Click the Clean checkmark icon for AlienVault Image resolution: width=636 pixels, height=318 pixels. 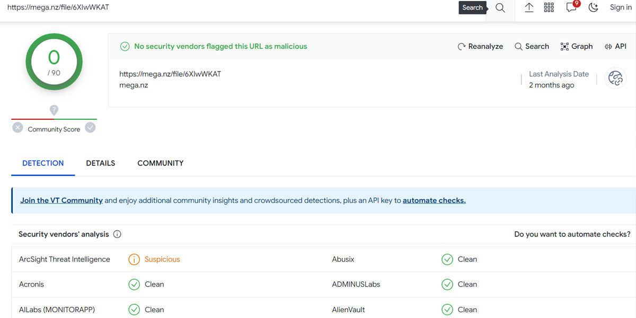pos(447,310)
